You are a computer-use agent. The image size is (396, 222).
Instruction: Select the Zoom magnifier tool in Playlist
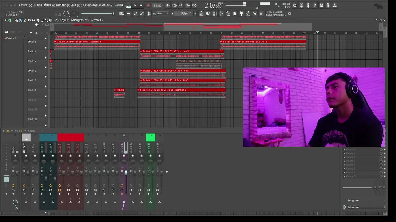[46, 20]
